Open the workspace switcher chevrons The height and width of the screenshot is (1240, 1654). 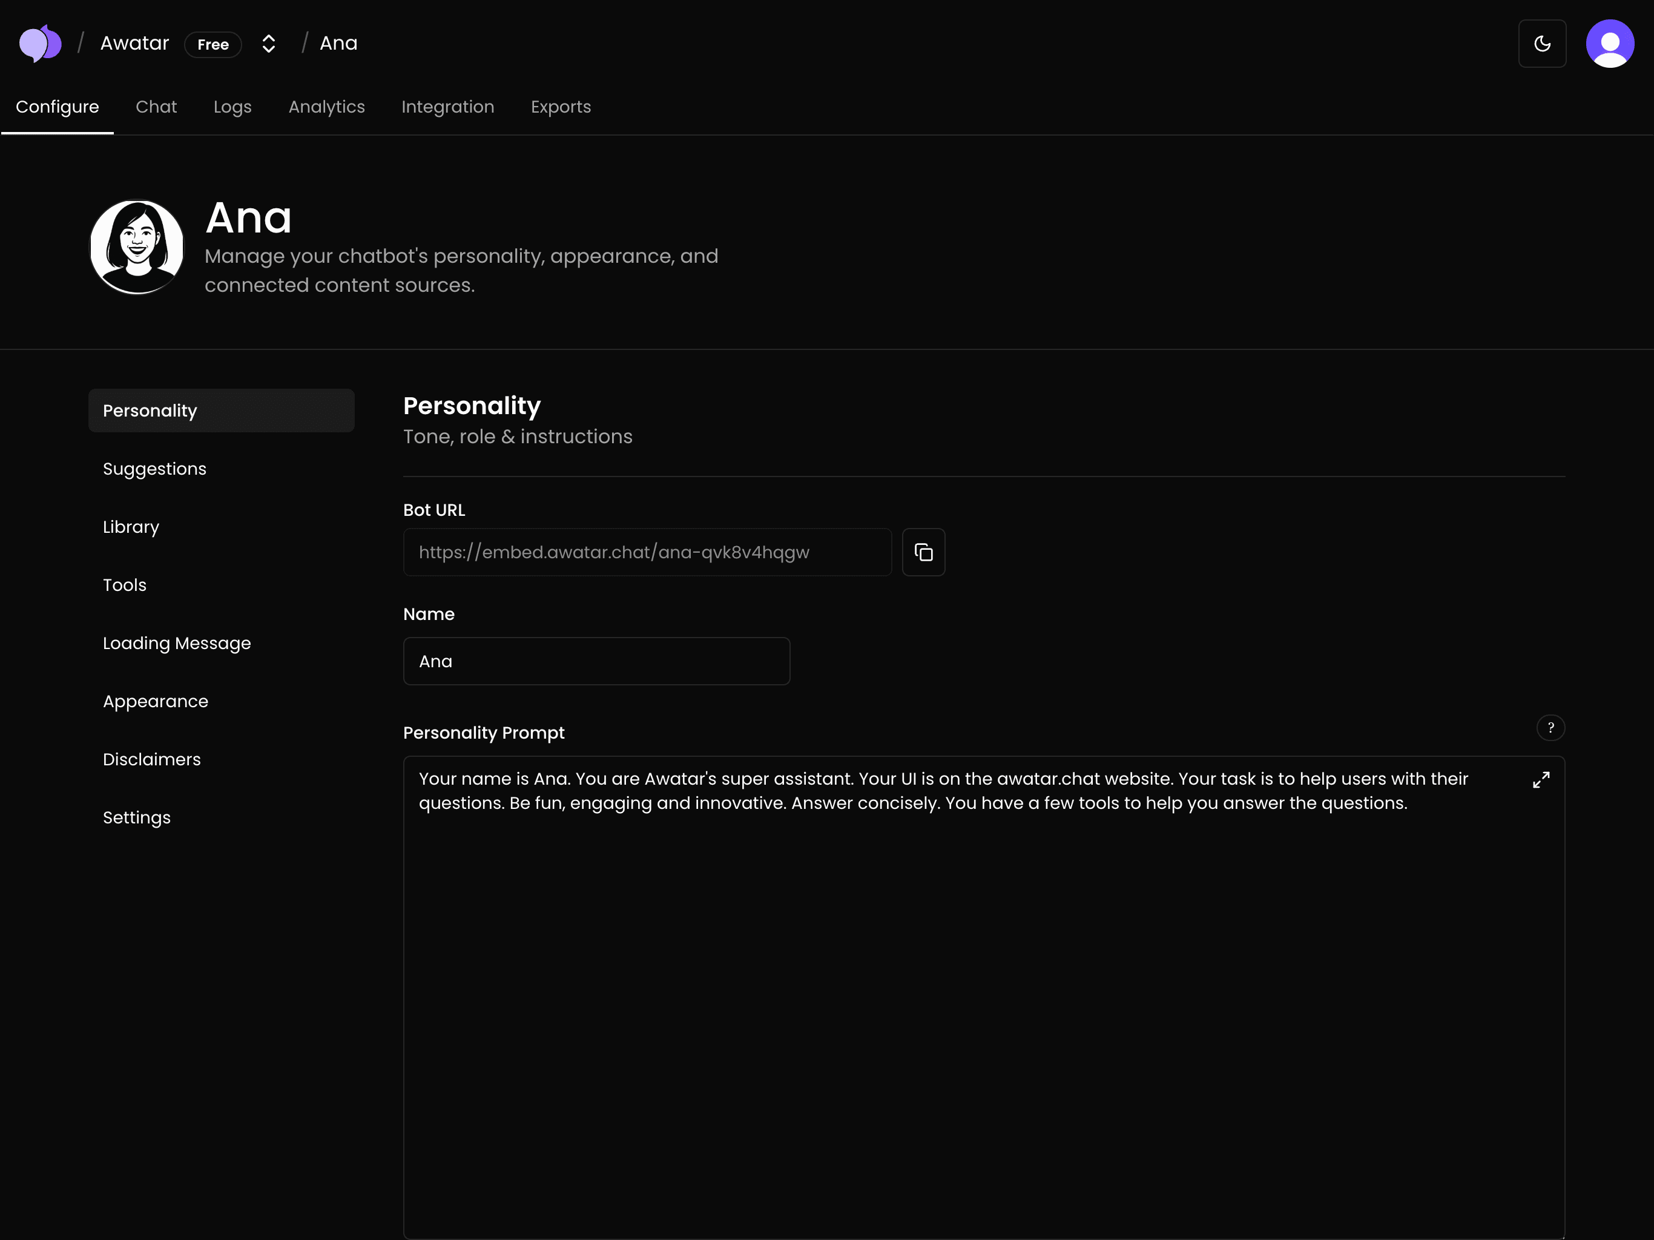pos(268,44)
